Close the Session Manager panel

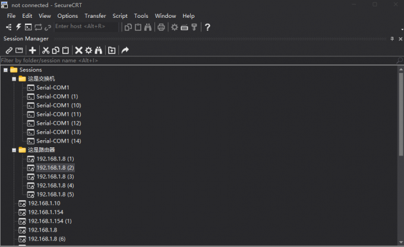click(400, 39)
